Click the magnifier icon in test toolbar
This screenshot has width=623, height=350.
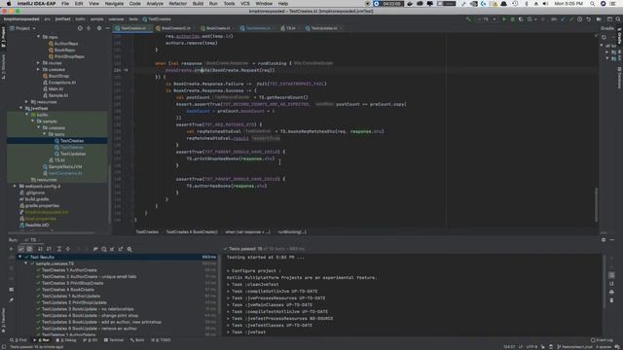[x=129, y=249]
